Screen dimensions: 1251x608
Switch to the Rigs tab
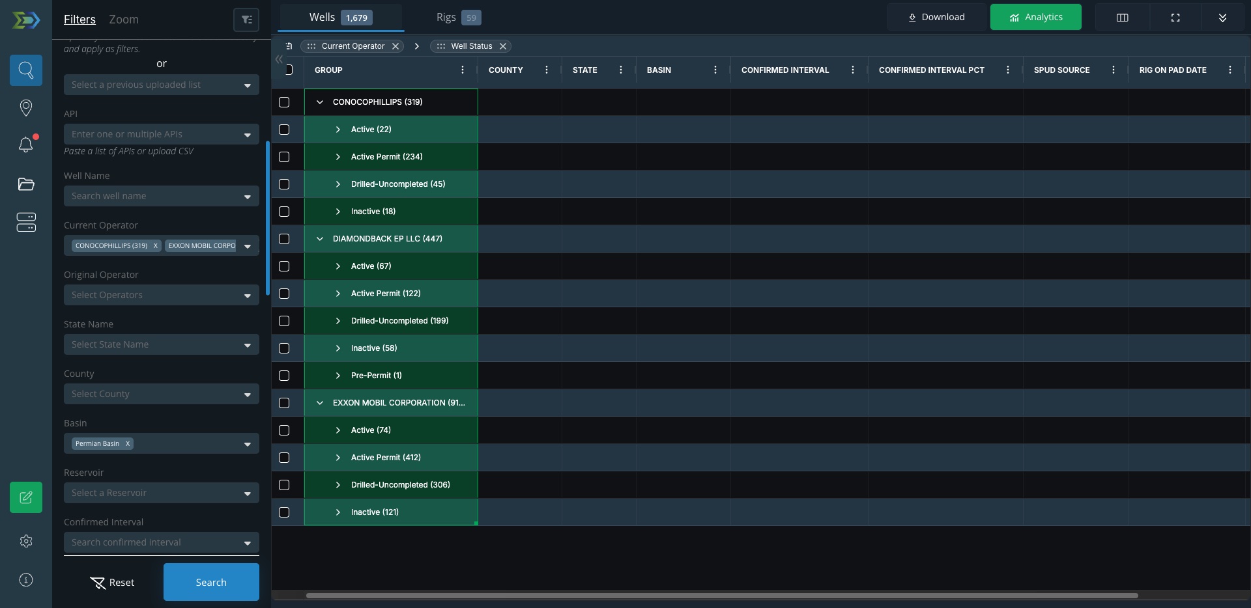click(446, 17)
